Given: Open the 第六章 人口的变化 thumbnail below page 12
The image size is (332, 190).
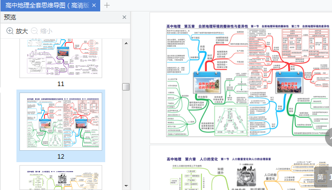Looking at the screenshot, I should pyautogui.click(x=61, y=178).
